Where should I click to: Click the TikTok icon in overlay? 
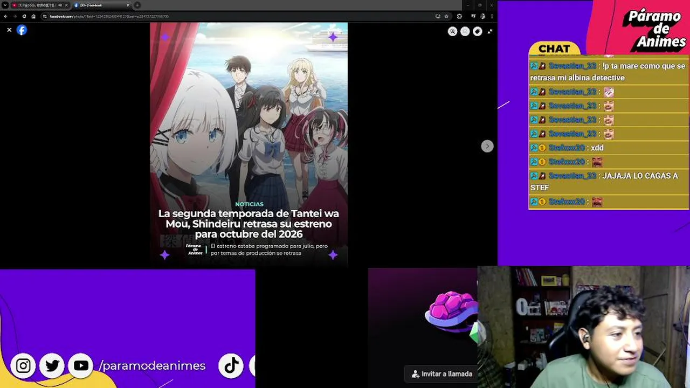(x=231, y=366)
